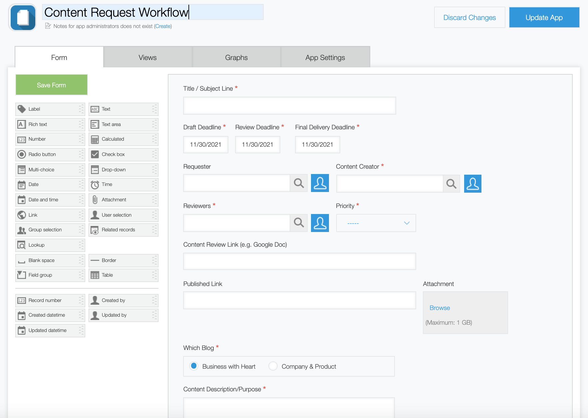Image resolution: width=588 pixels, height=418 pixels.
Task: Click the Radio button field icon
Action: click(x=21, y=154)
